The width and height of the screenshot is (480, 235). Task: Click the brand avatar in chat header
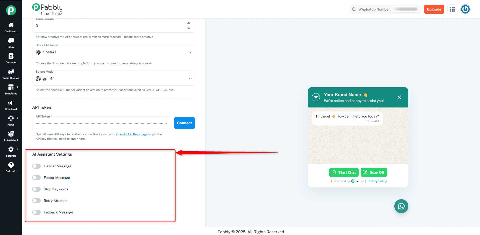click(316, 97)
